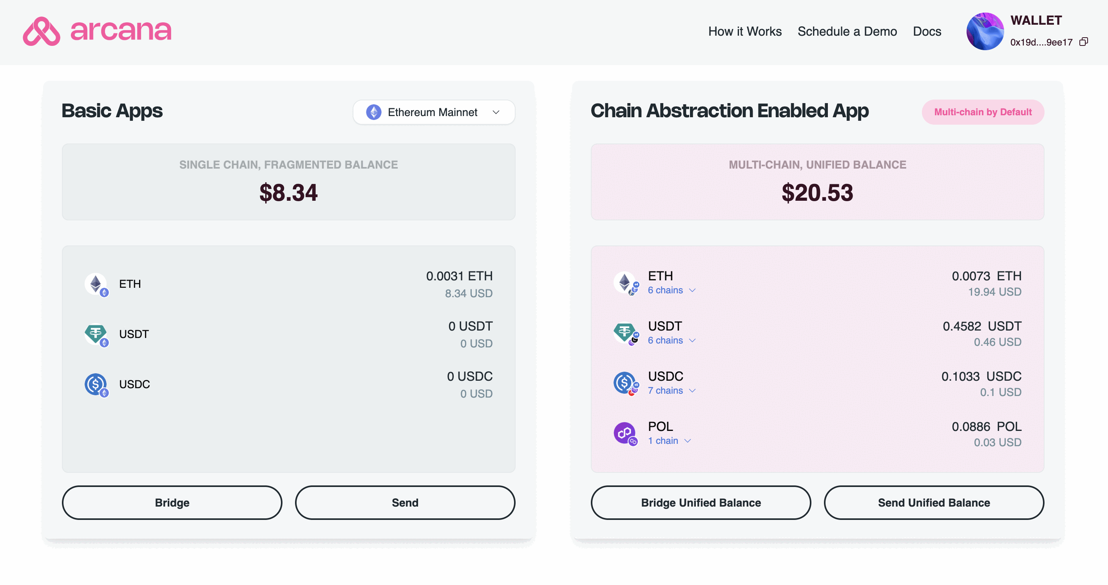This screenshot has height=585, width=1108.
Task: Click the USDC token icon in Basic Apps
Action: (x=96, y=384)
